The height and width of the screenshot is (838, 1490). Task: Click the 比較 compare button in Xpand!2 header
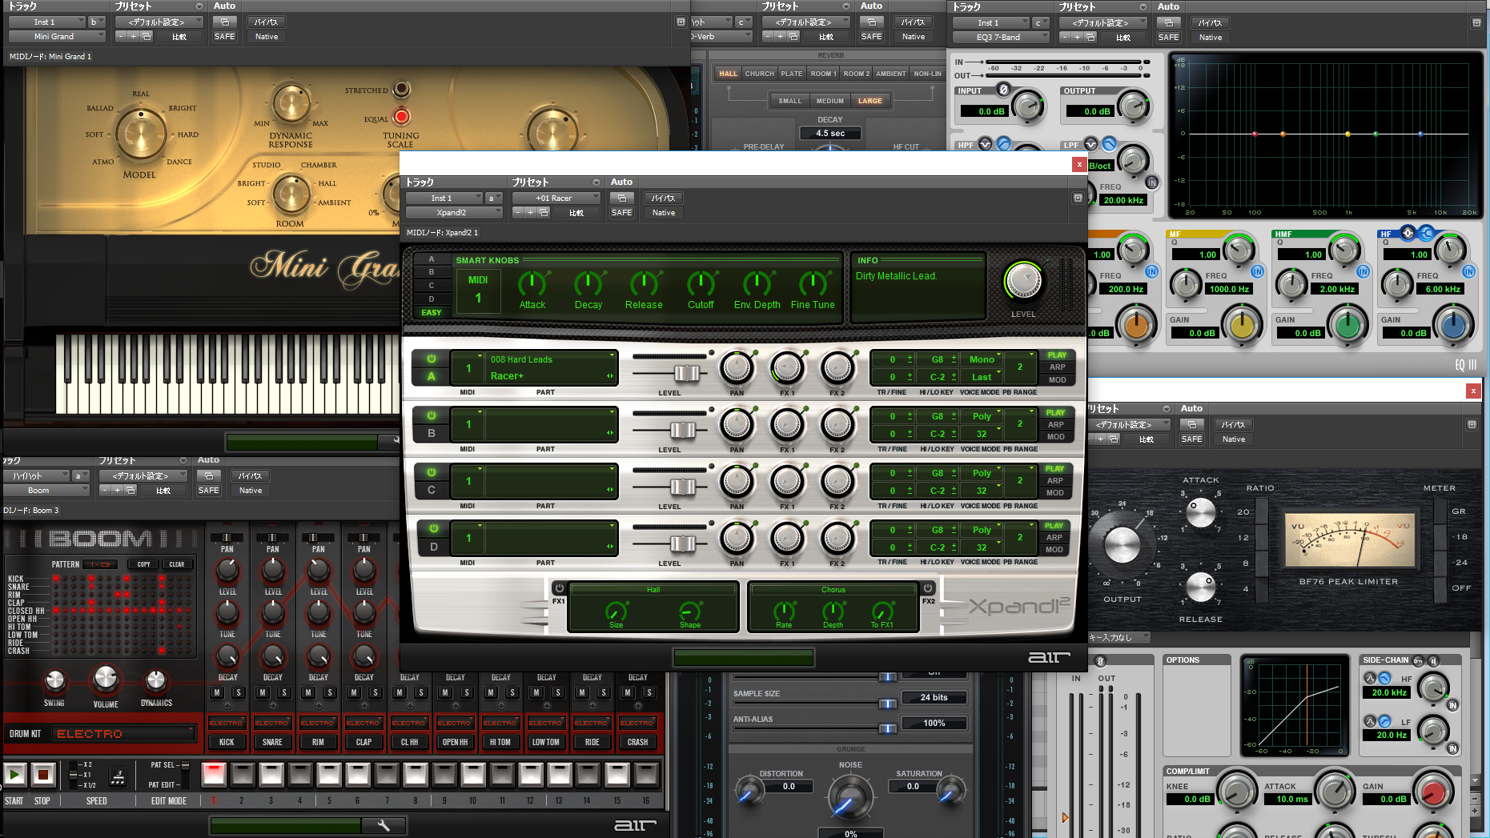click(576, 213)
